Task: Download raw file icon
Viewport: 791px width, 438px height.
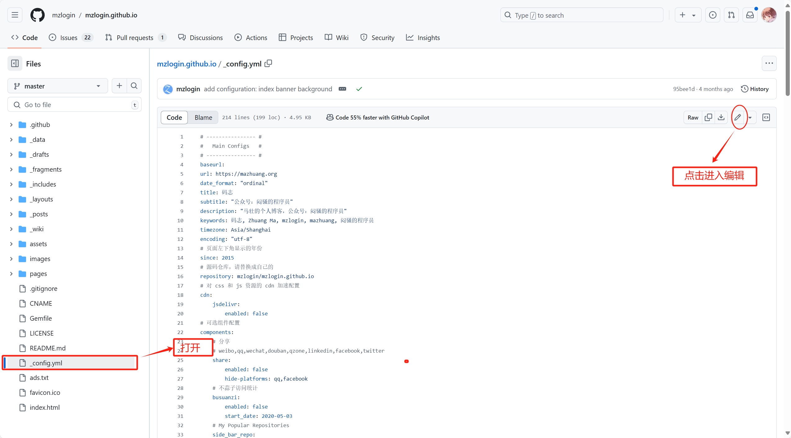Action: click(x=721, y=117)
